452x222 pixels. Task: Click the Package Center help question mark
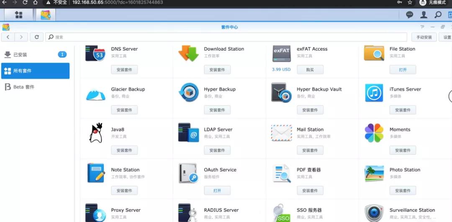click(x=422, y=27)
